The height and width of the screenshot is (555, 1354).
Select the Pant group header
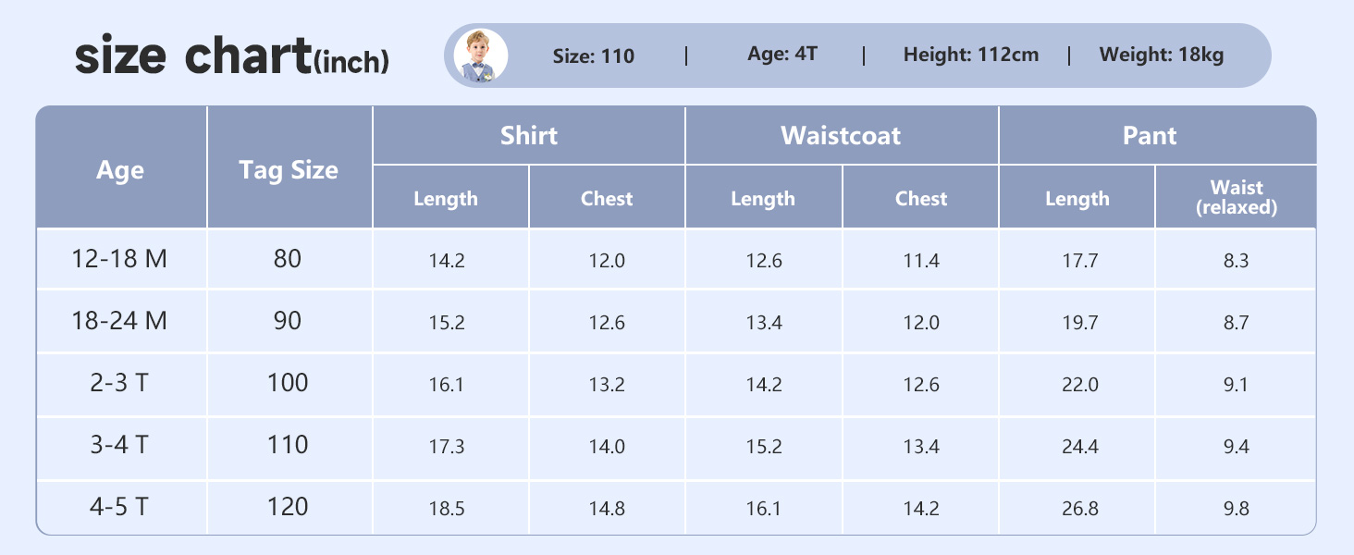pyautogui.click(x=1150, y=136)
